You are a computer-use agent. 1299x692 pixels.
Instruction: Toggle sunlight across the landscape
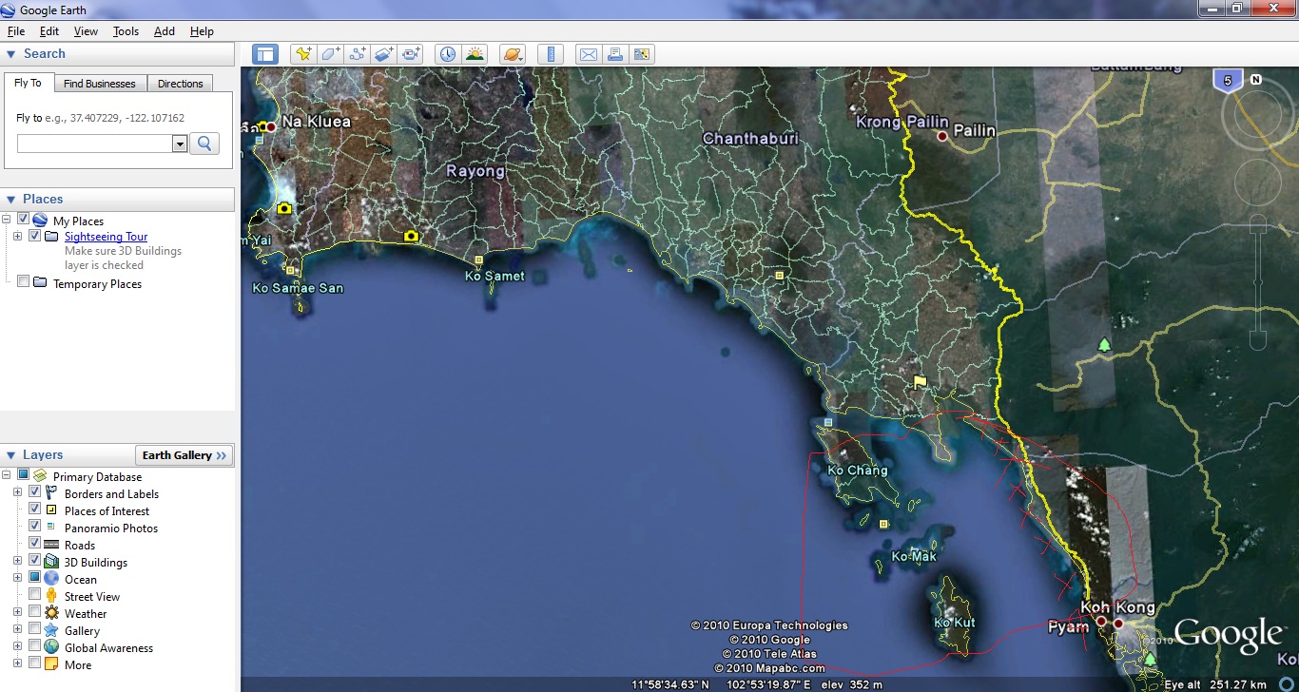[x=475, y=54]
